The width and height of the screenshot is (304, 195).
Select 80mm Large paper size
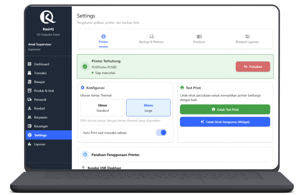click(148, 108)
